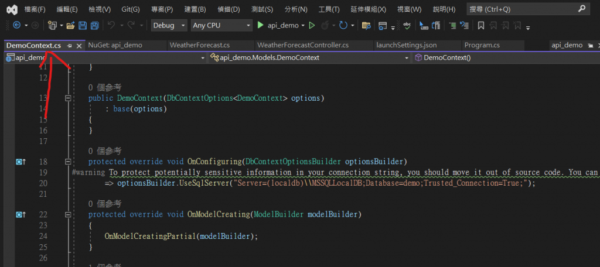Pin the DemoContext.cs tab
This screenshot has width=600, height=267.
(69, 46)
